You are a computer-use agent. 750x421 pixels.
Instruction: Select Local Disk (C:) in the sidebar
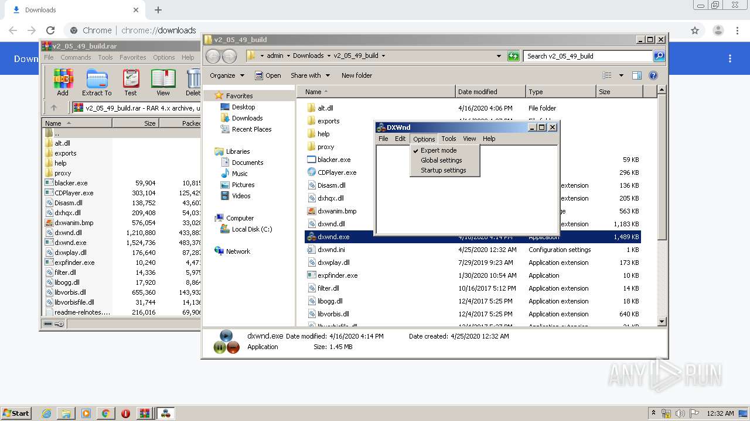pos(252,229)
